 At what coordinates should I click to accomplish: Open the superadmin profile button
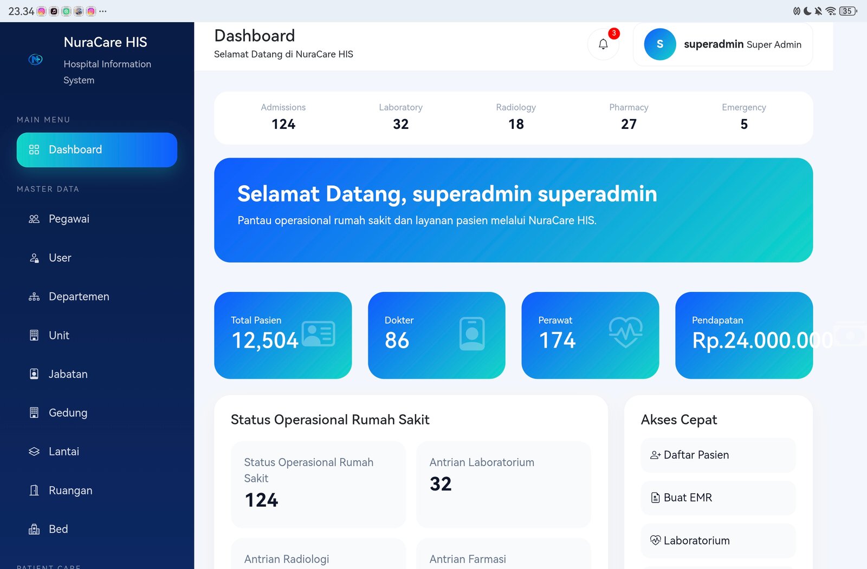point(723,44)
